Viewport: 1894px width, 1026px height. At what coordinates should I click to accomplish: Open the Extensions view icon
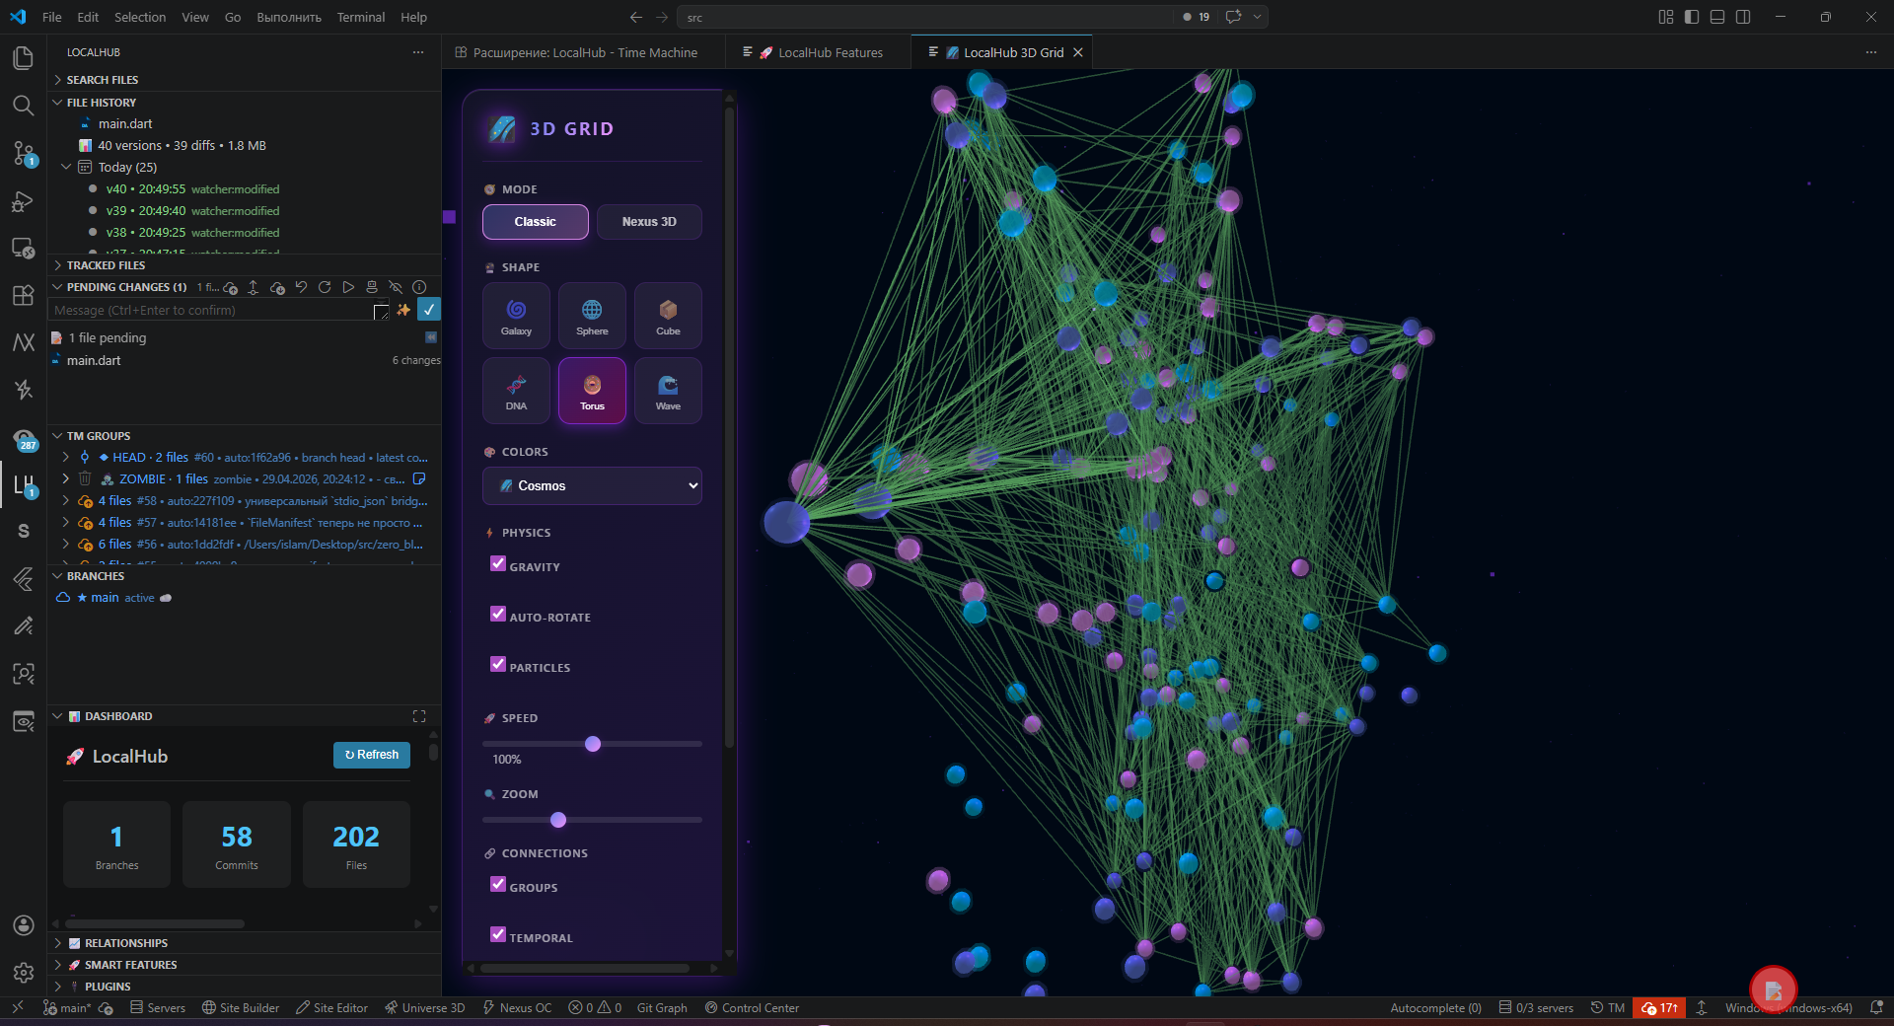(24, 295)
